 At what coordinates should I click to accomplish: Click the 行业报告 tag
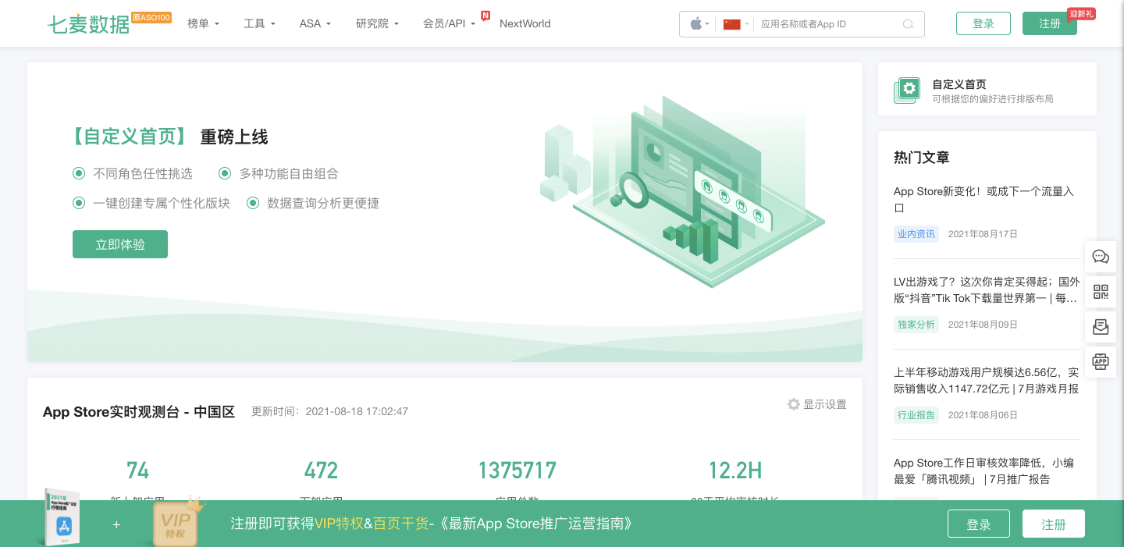click(x=916, y=415)
